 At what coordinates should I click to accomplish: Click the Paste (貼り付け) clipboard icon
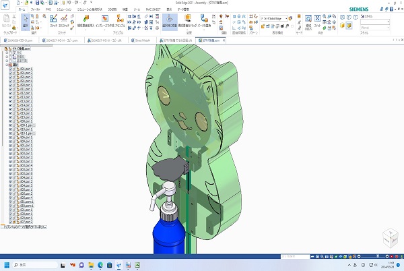click(6, 21)
